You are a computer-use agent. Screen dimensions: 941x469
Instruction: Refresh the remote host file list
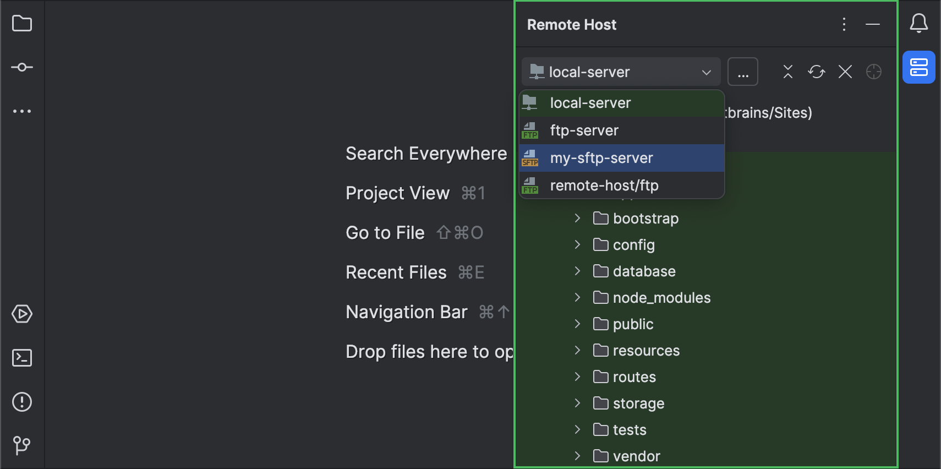[x=817, y=72]
